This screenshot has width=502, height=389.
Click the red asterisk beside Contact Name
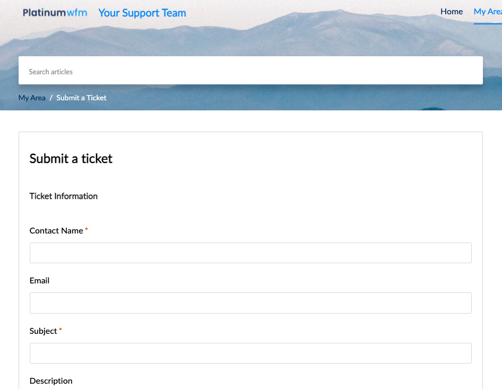click(86, 229)
